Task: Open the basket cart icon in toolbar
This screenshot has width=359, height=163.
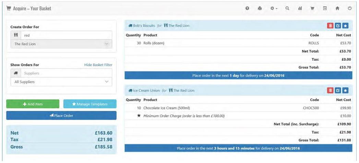Action: 312,9
